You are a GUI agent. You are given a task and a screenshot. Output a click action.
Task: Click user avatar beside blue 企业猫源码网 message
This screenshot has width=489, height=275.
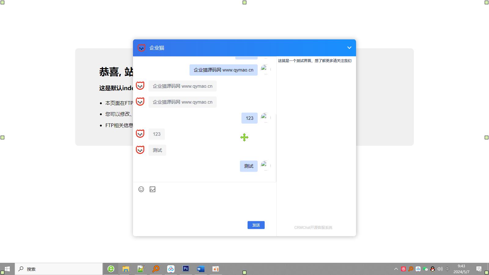coord(266,69)
